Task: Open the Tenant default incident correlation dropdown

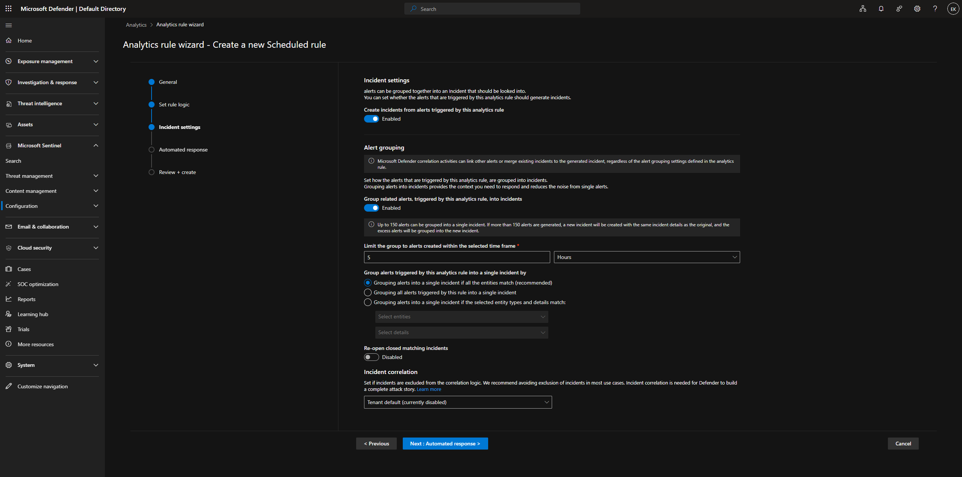Action: (x=458, y=402)
